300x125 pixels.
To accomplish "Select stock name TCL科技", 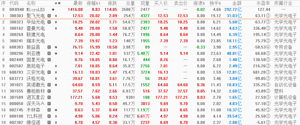I will pos(35,116).
